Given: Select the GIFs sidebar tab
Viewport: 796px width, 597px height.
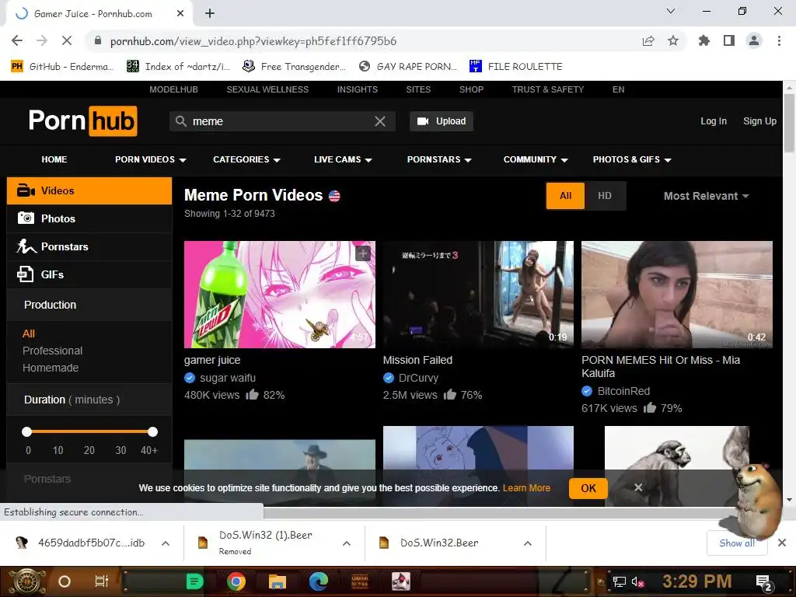Looking at the screenshot, I should [x=89, y=274].
